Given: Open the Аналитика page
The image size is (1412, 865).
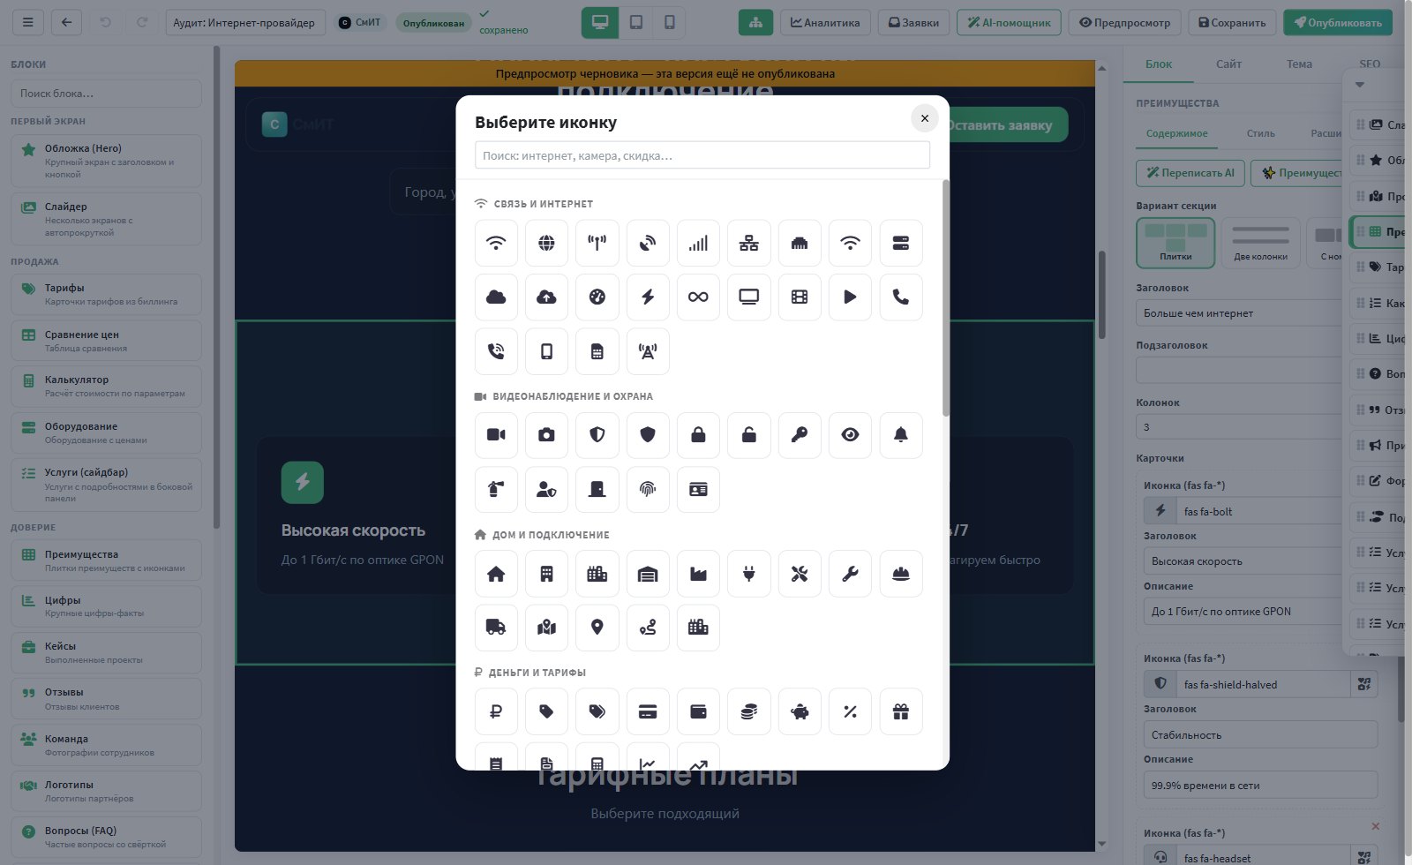Looking at the screenshot, I should click(825, 23).
